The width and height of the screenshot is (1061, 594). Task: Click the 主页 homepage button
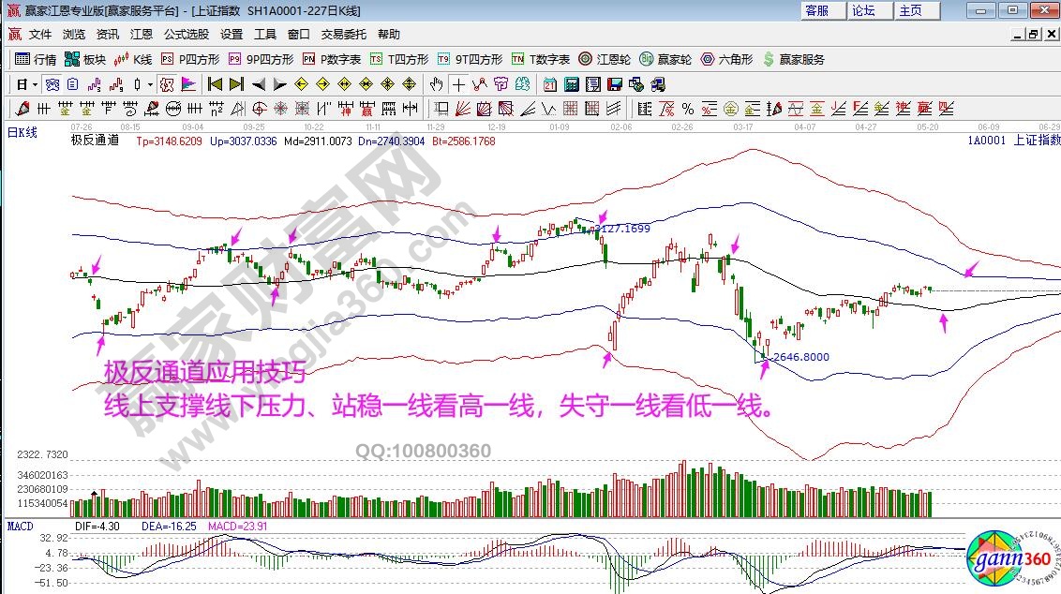pos(911,11)
